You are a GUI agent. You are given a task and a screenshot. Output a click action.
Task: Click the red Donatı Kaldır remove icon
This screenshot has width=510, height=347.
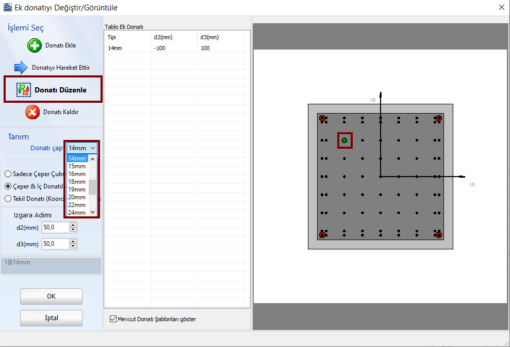click(32, 112)
